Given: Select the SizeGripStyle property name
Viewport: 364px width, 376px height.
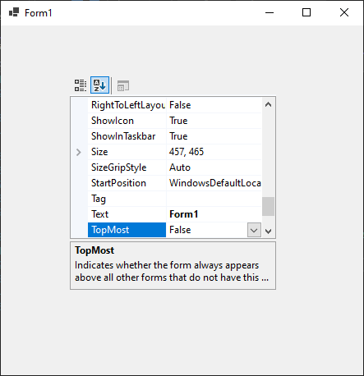Looking at the screenshot, I should pyautogui.click(x=118, y=167).
